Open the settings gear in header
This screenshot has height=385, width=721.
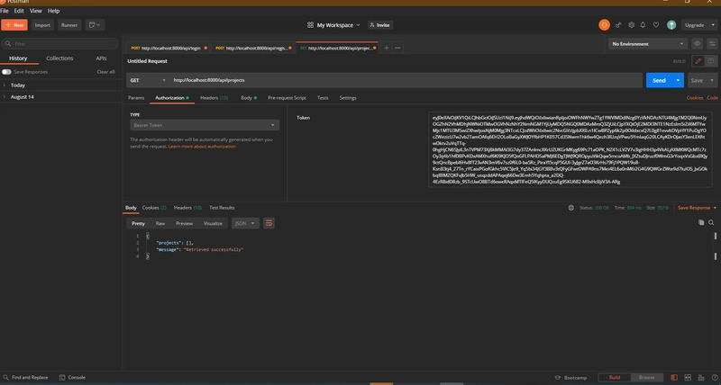[632, 25]
